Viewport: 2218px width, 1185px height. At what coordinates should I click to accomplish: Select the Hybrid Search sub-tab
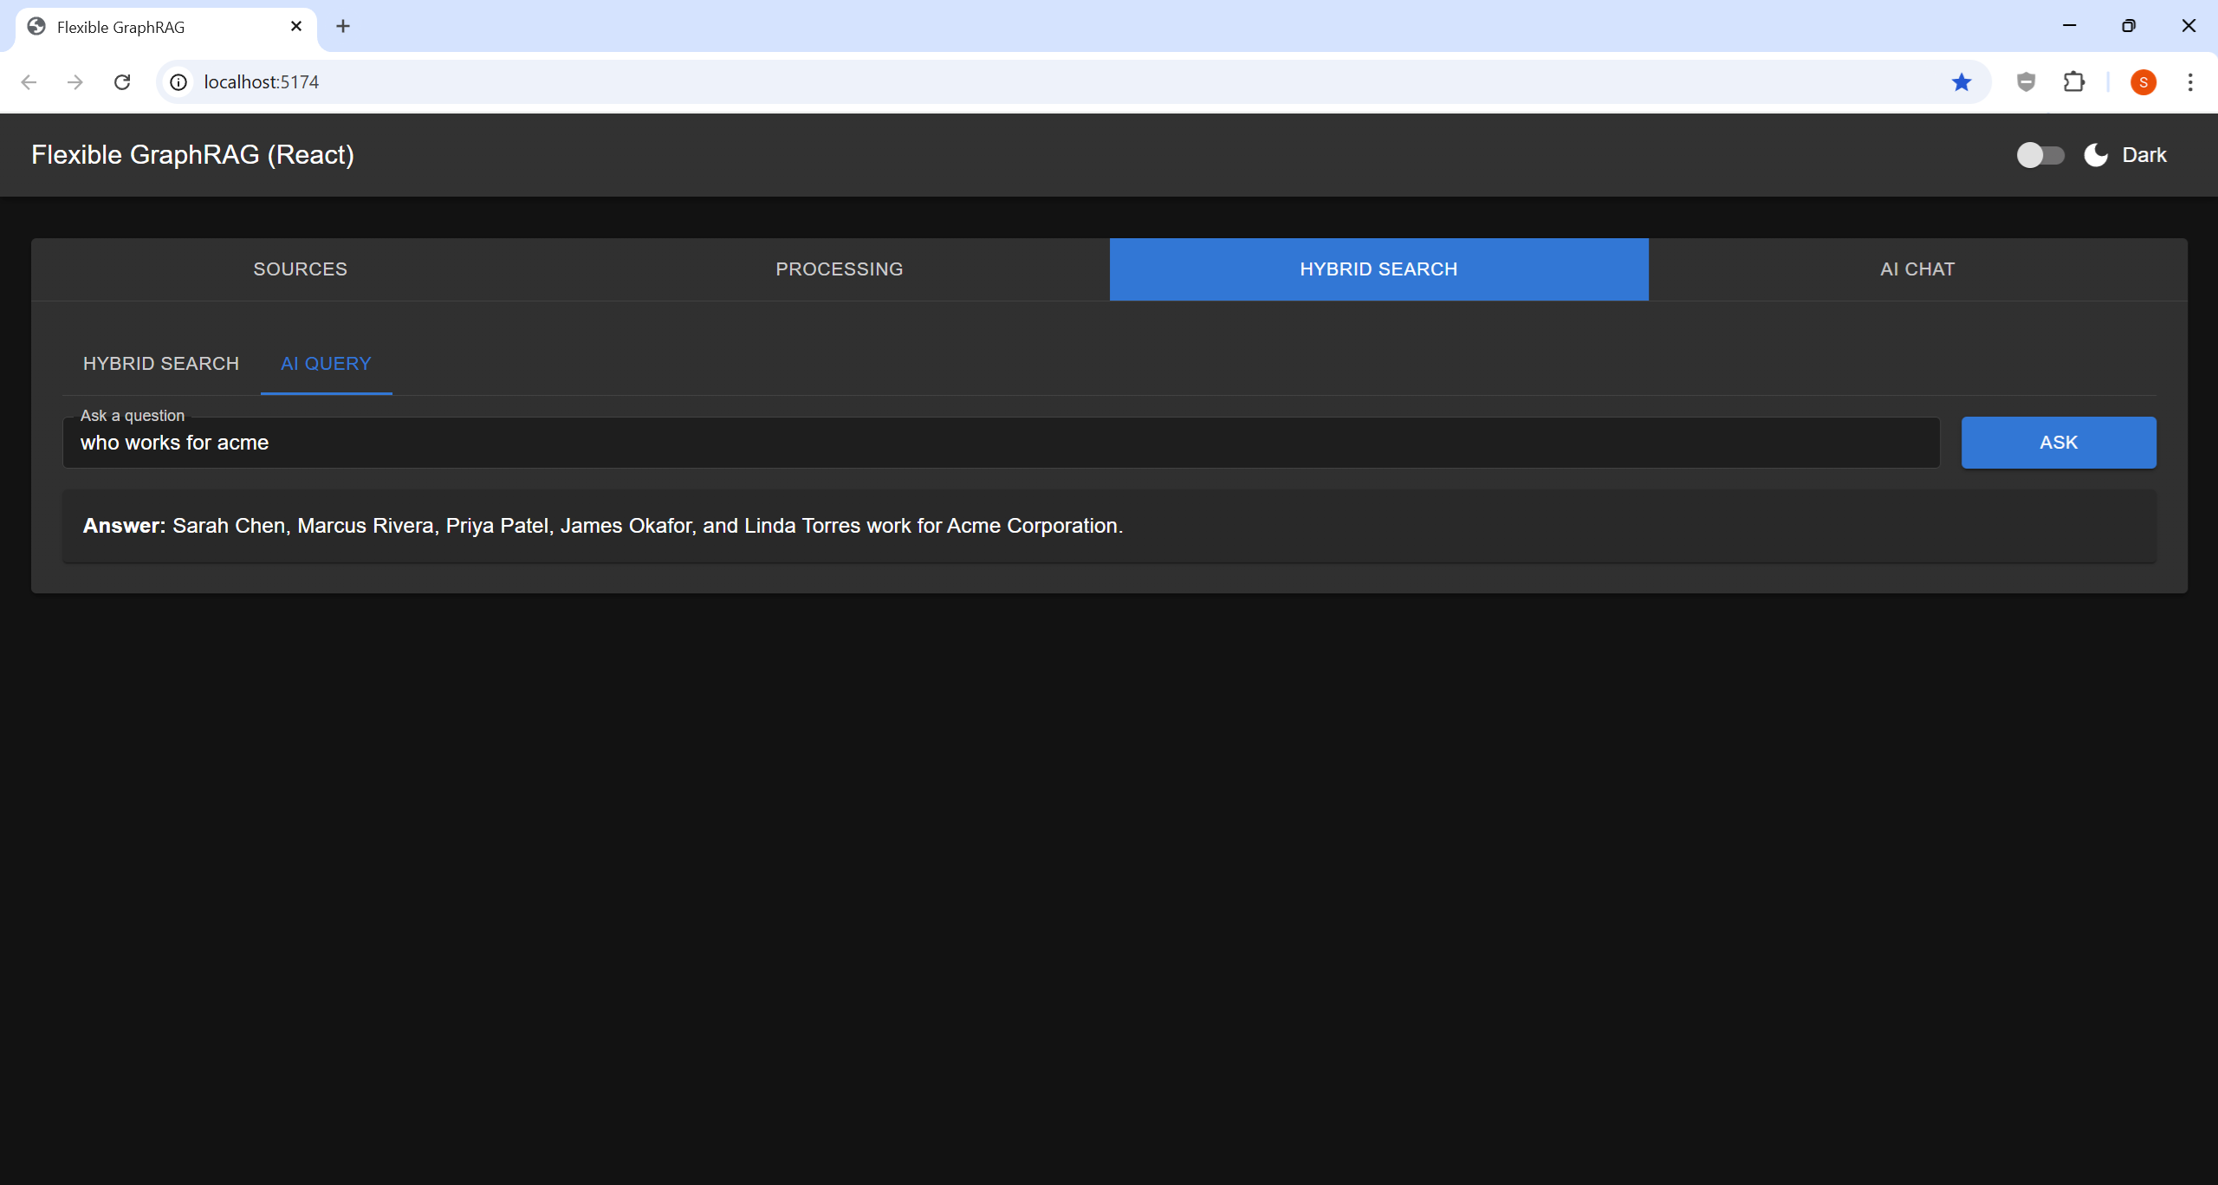pos(161,364)
